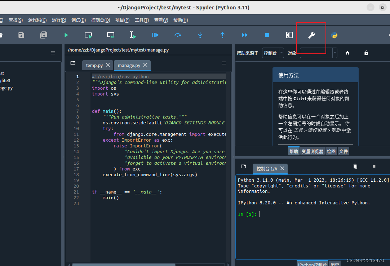This screenshot has width=390, height=266.
Task: Switch to the 文件 tab
Action: [344, 151]
